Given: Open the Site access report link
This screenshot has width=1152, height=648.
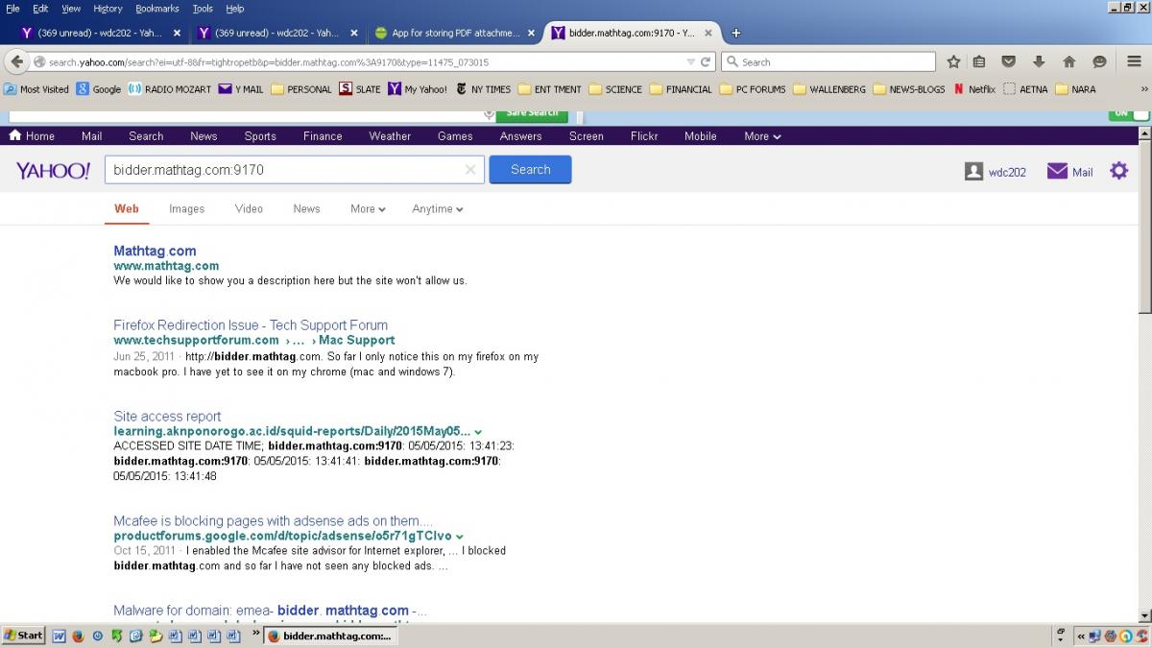Looking at the screenshot, I should (167, 417).
